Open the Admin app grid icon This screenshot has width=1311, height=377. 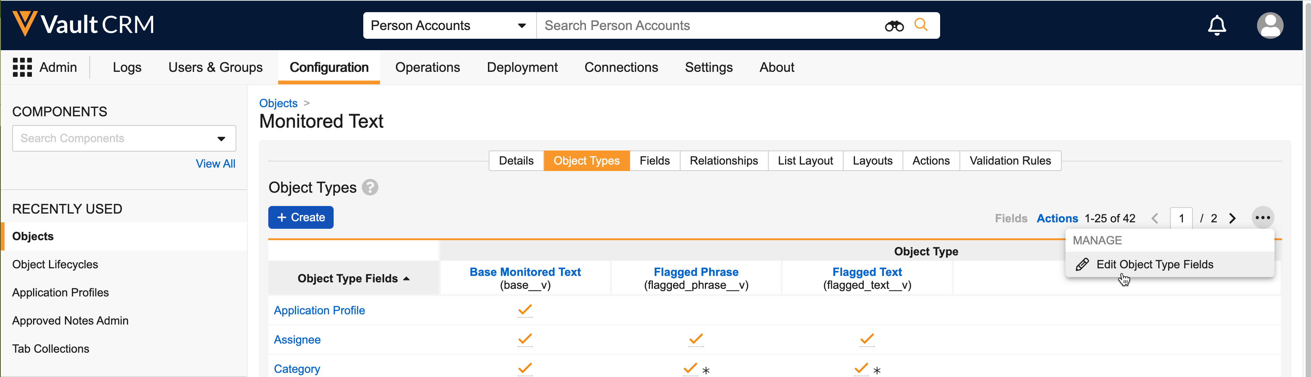tap(22, 67)
